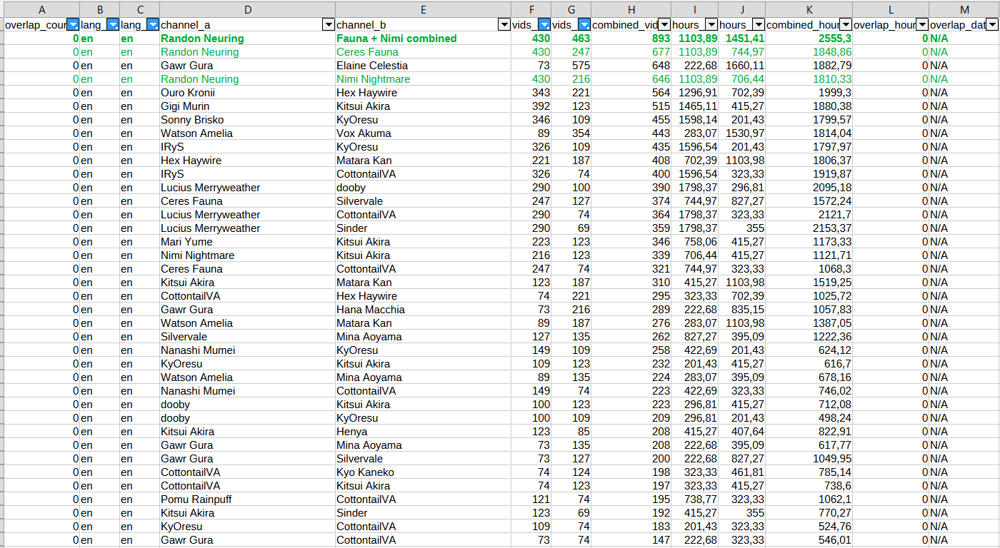This screenshot has height=548, width=1000.
Task: Select the hours value 1451,41
Action: pyautogui.click(x=742, y=39)
